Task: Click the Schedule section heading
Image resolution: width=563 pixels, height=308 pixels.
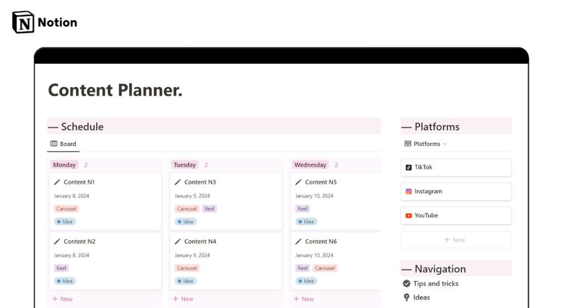Action: [x=82, y=126]
